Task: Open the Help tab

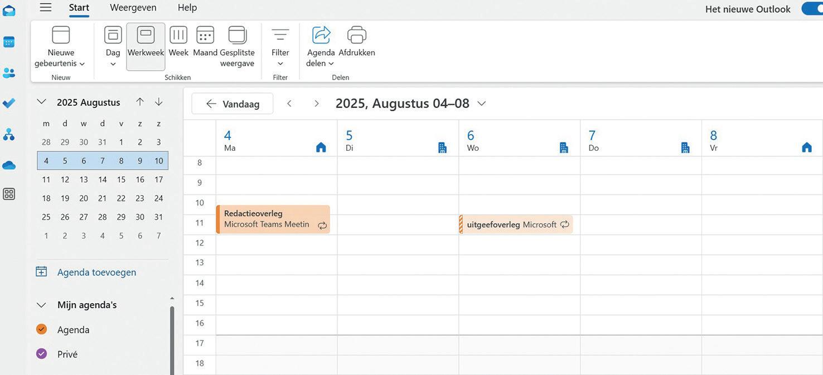Action: pos(187,8)
